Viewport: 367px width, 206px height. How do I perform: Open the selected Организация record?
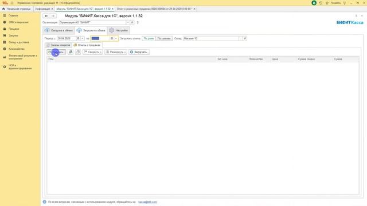(x=132, y=22)
